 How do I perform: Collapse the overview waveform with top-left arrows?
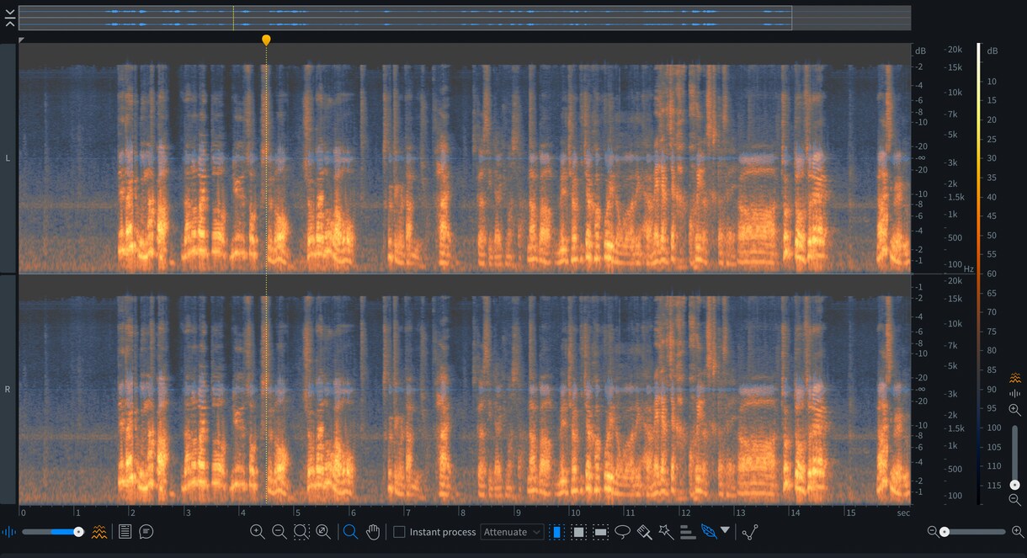pos(9,19)
